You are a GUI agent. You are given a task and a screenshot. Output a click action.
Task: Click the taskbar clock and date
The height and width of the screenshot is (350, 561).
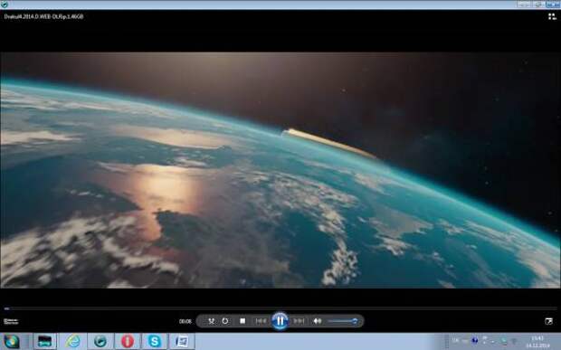coord(537,342)
